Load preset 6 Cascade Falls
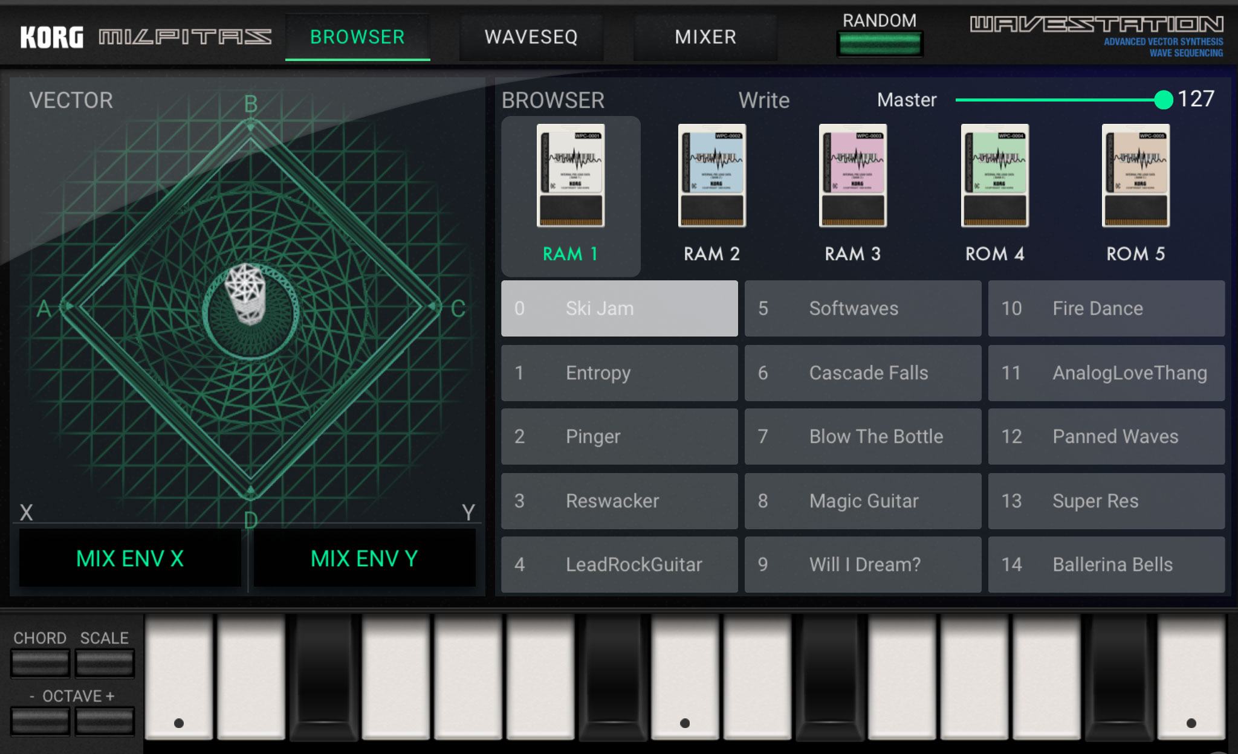 point(863,373)
